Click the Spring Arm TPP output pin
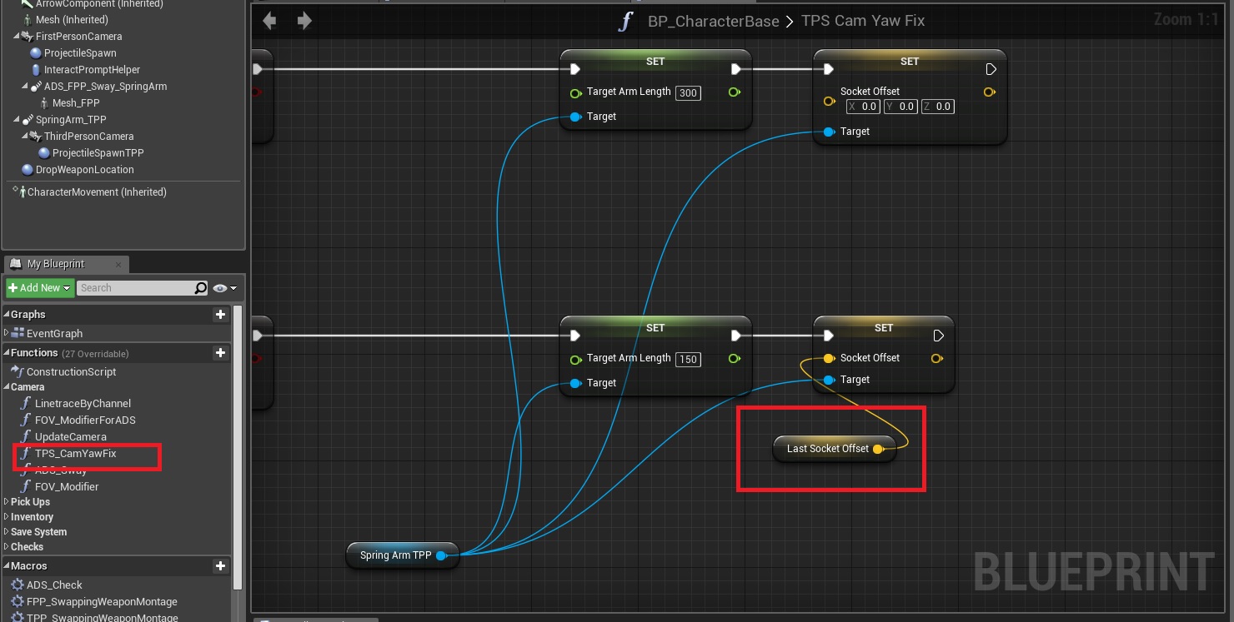The image size is (1234, 622). [x=441, y=555]
